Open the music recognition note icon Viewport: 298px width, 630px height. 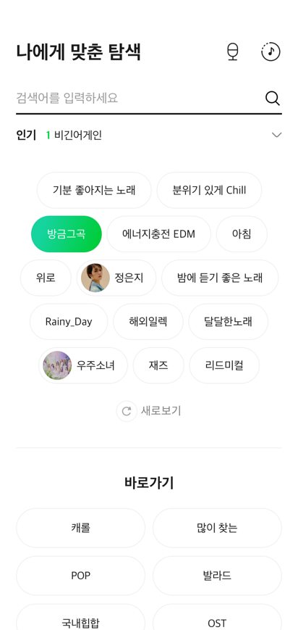271,51
